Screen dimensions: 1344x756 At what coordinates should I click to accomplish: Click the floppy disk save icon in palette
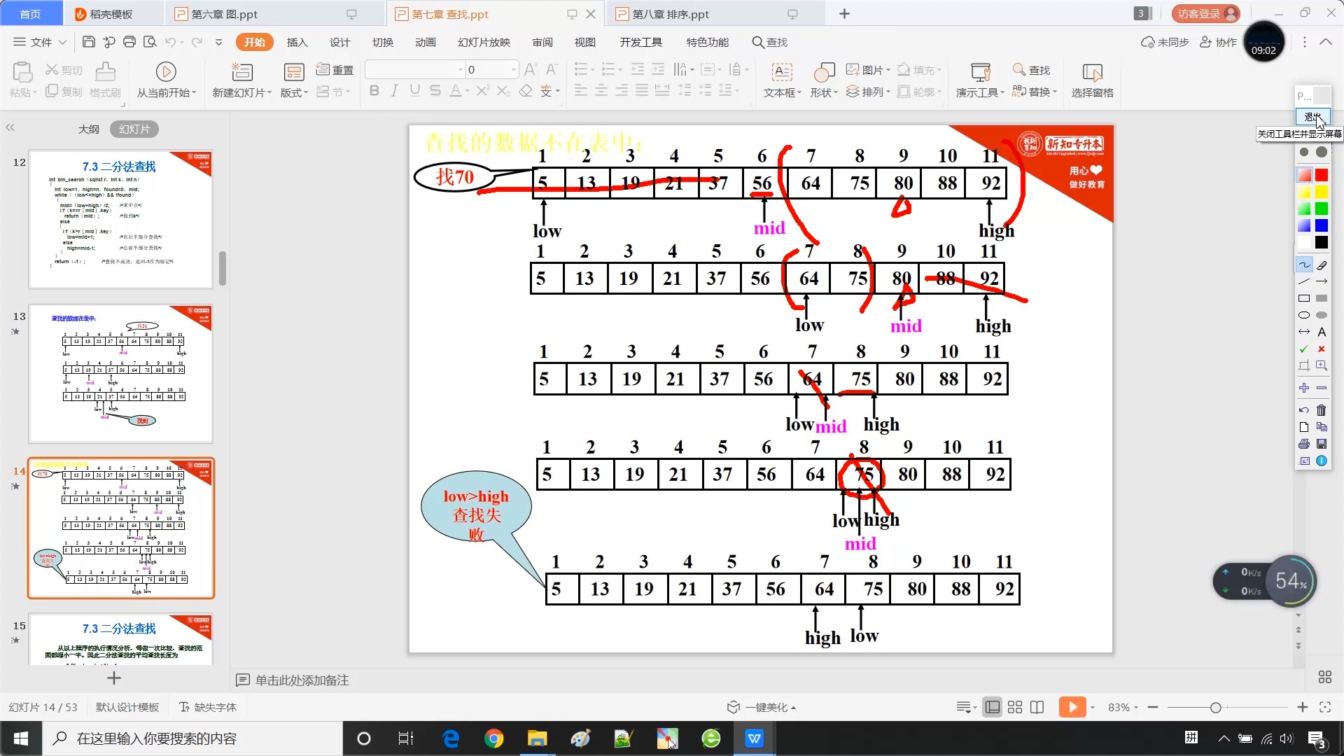pos(1322,444)
